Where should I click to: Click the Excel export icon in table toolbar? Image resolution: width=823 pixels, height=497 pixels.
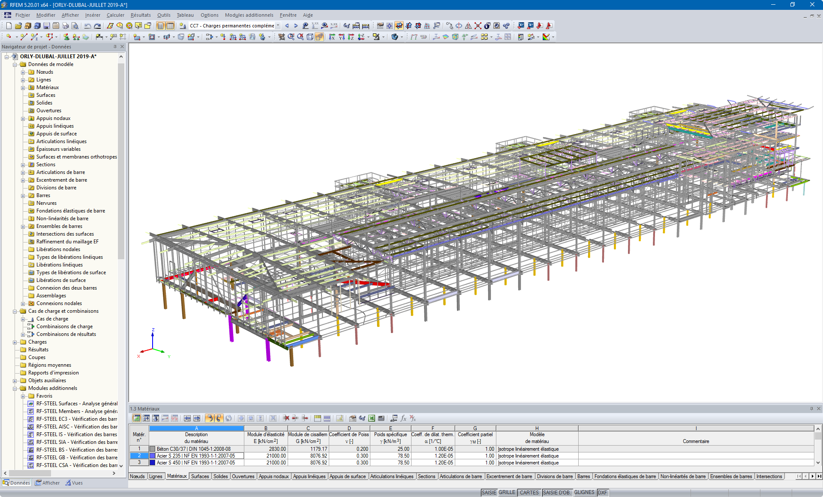372,418
